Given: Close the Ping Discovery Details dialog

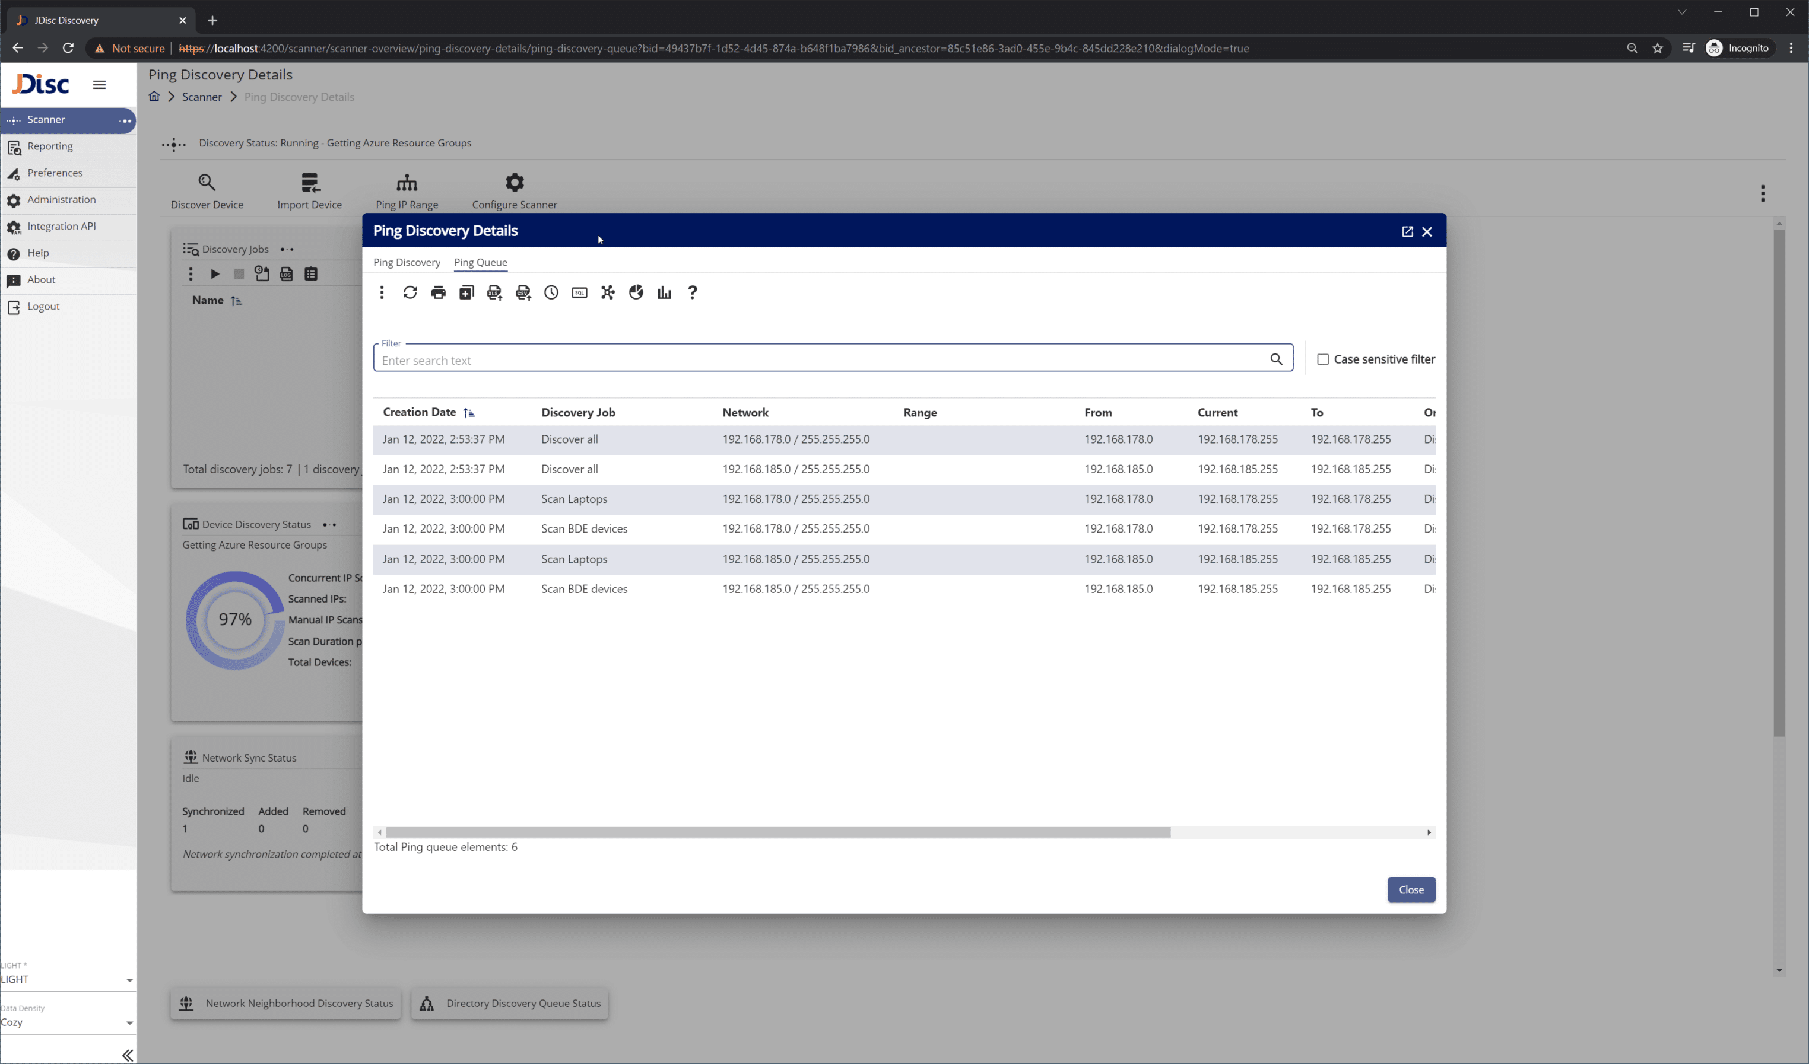Looking at the screenshot, I should 1427,231.
